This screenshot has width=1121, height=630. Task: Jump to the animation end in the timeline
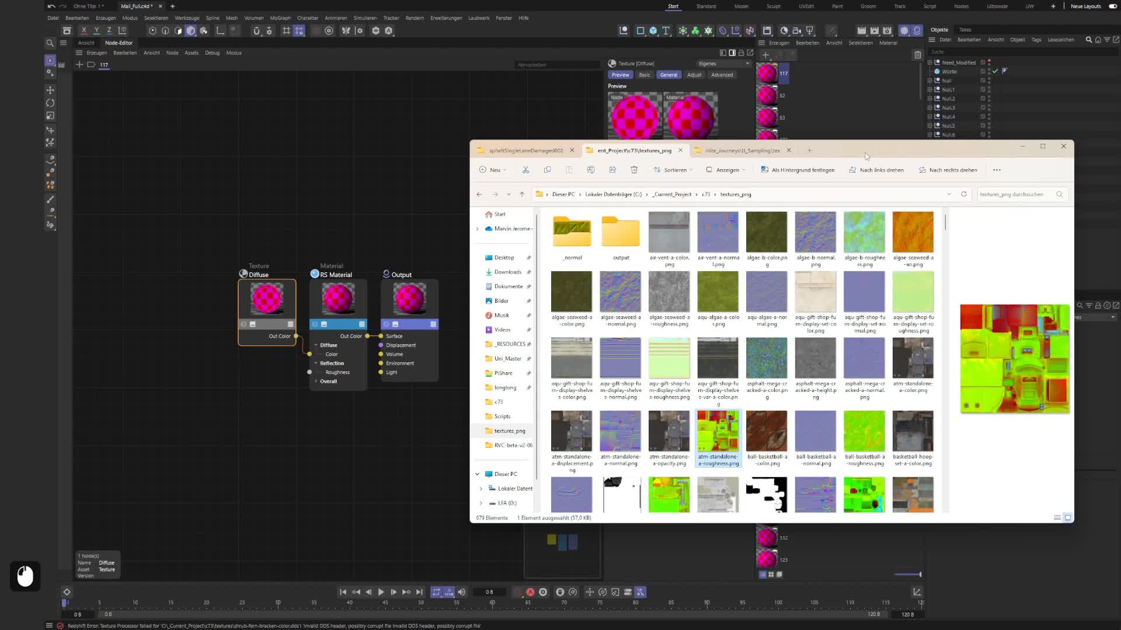tap(419, 592)
